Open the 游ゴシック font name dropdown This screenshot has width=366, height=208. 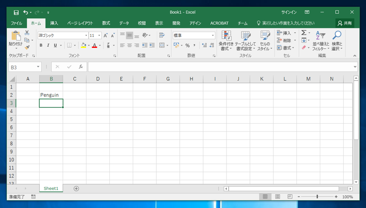(86, 36)
